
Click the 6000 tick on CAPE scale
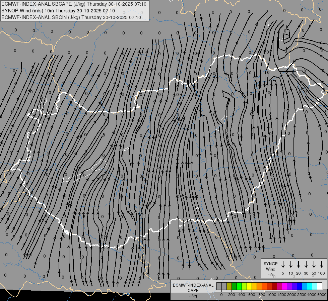point(322,295)
